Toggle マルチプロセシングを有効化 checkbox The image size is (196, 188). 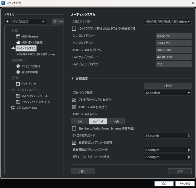[74, 100]
